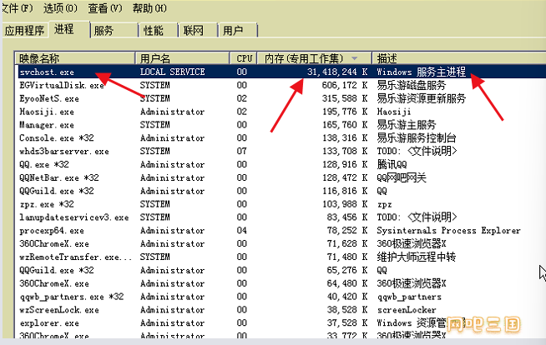Viewport: 546px width, 345px height.
Task: Select the EyooNetS.exe process
Action: pos(49,98)
